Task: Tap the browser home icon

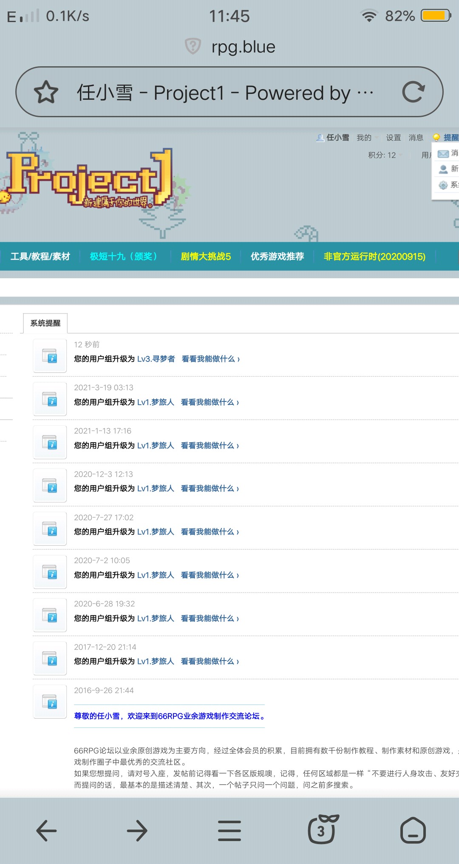Action: [413, 830]
